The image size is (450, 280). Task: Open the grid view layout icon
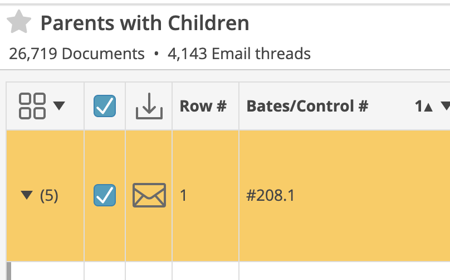pyautogui.click(x=32, y=106)
